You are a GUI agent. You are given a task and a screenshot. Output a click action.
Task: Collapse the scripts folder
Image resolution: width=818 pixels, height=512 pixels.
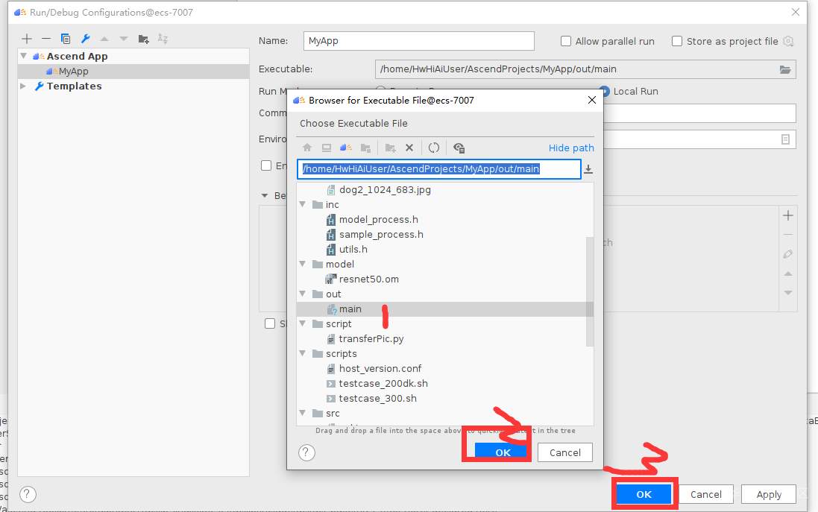pyautogui.click(x=303, y=353)
